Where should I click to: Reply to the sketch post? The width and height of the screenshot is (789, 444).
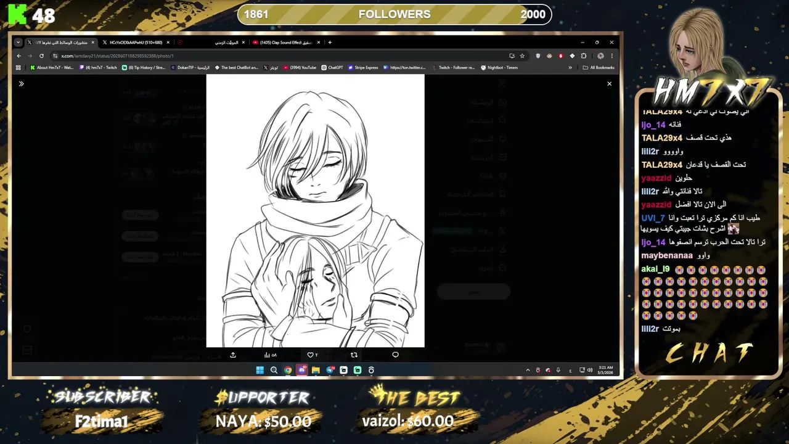click(x=395, y=355)
